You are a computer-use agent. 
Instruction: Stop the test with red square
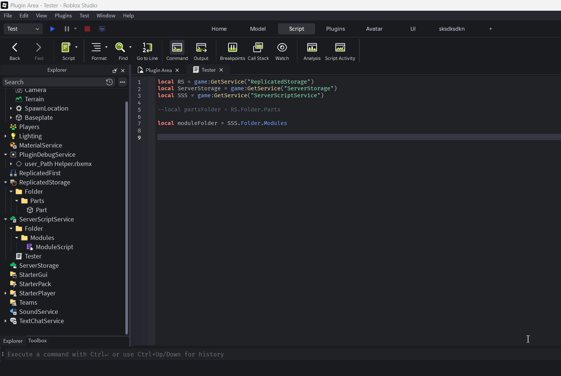(87, 29)
